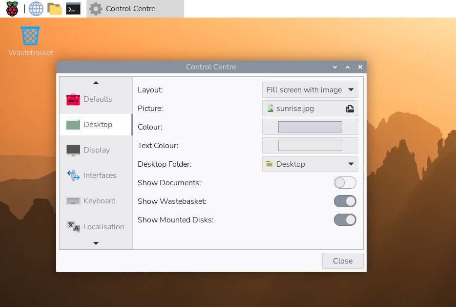456x307 pixels.
Task: Open the Wastebasket on the desktop
Action: 30,36
